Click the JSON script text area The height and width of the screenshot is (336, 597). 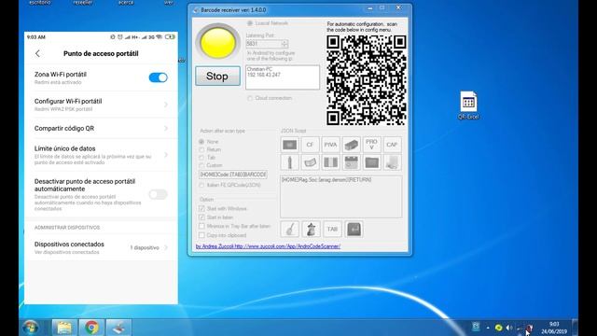point(340,197)
